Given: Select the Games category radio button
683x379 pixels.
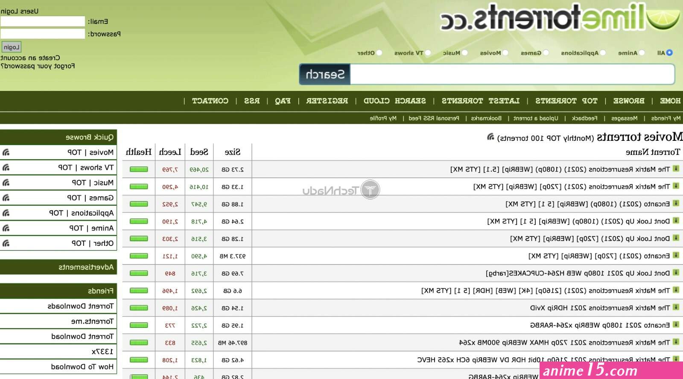Looking at the screenshot, I should click(x=546, y=52).
